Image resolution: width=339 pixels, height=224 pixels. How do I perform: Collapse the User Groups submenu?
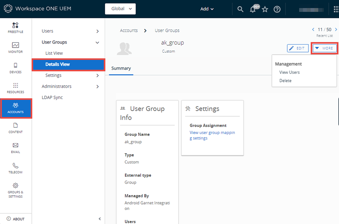pos(97,42)
